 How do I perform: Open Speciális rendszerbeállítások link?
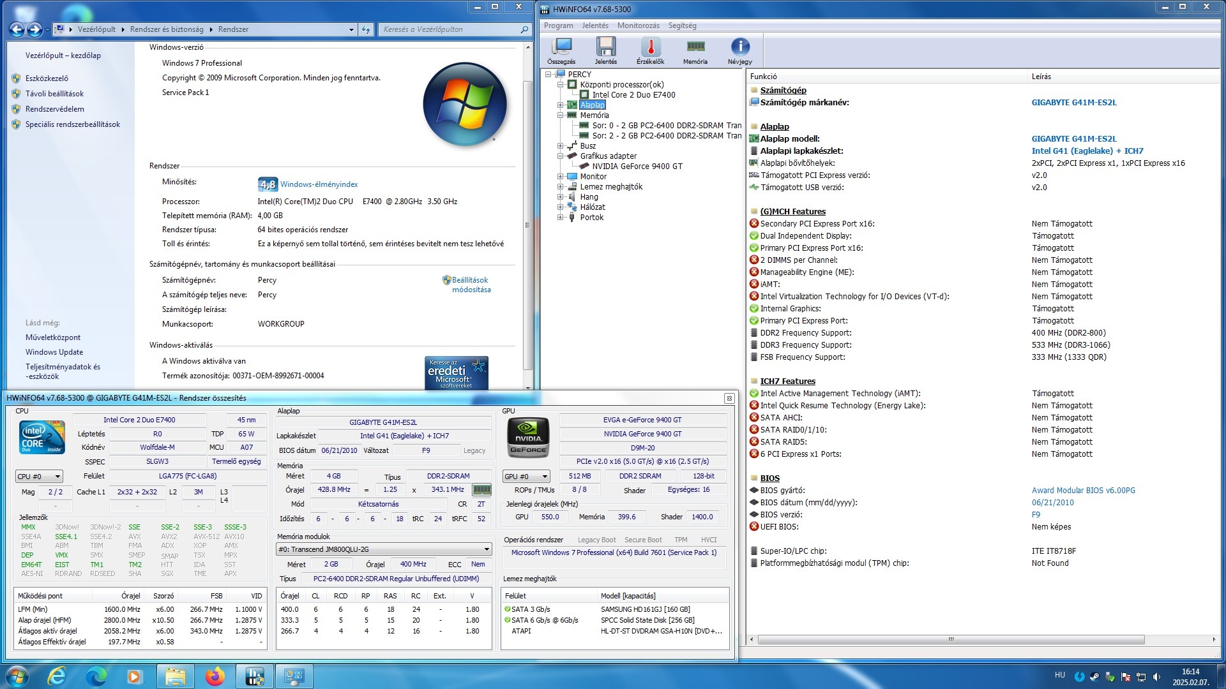pyautogui.click(x=73, y=124)
